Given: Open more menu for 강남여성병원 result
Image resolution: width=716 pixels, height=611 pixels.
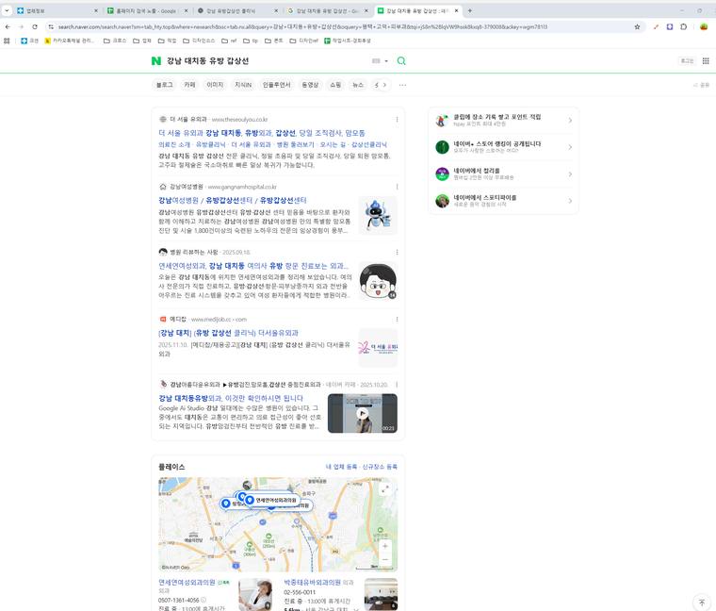Looking at the screenshot, I should click(397, 187).
